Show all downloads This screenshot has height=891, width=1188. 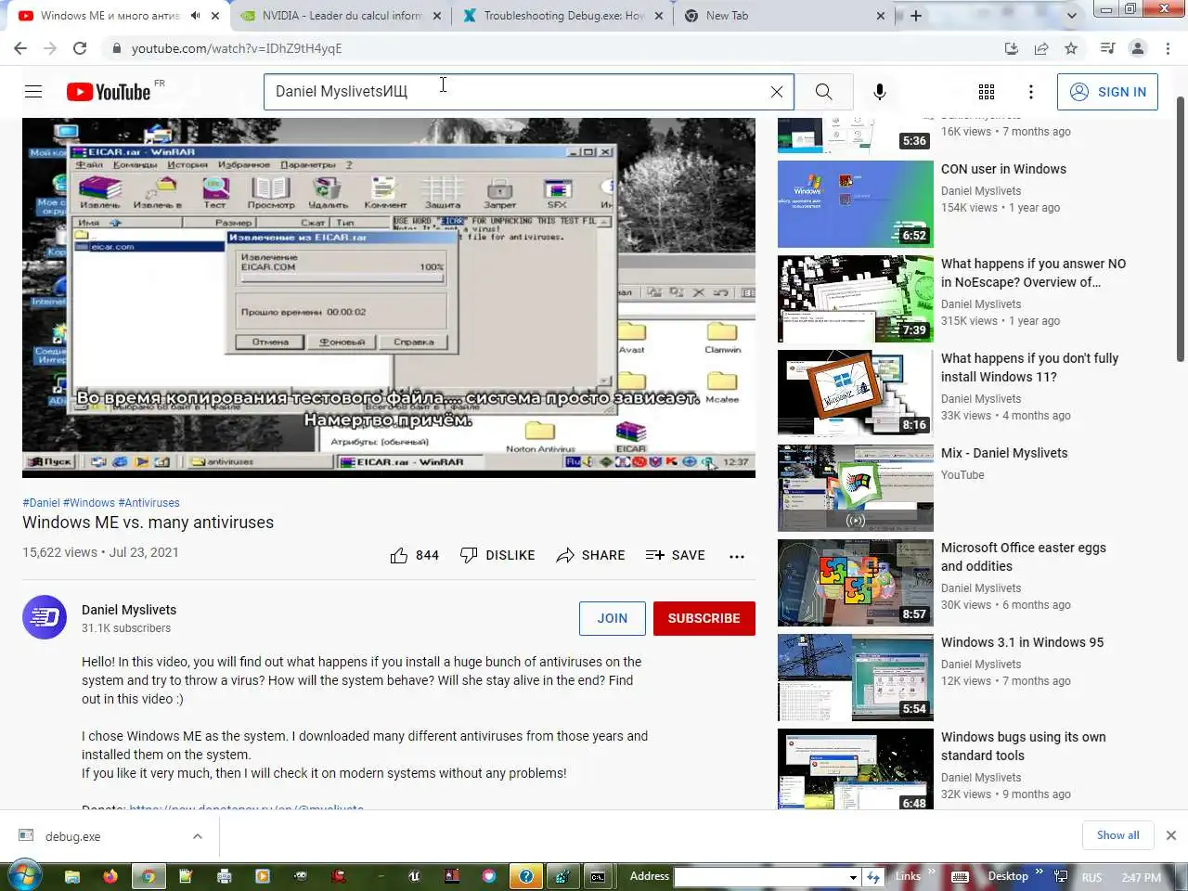coord(1117,835)
